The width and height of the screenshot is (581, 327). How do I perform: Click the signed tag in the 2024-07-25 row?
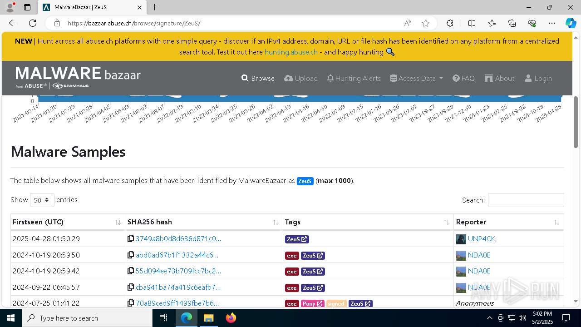coord(336,303)
